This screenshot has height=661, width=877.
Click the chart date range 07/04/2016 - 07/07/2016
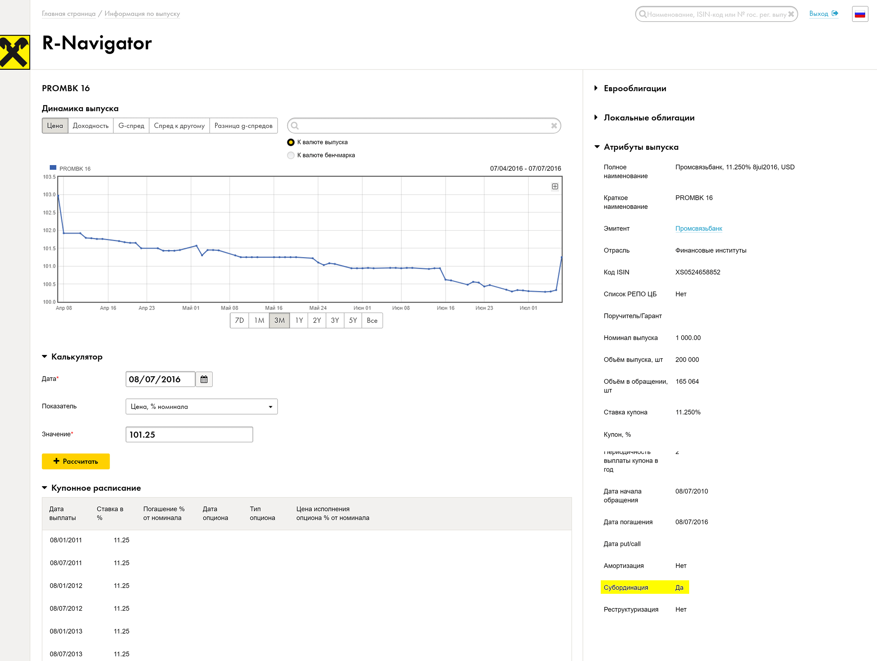pyautogui.click(x=525, y=168)
